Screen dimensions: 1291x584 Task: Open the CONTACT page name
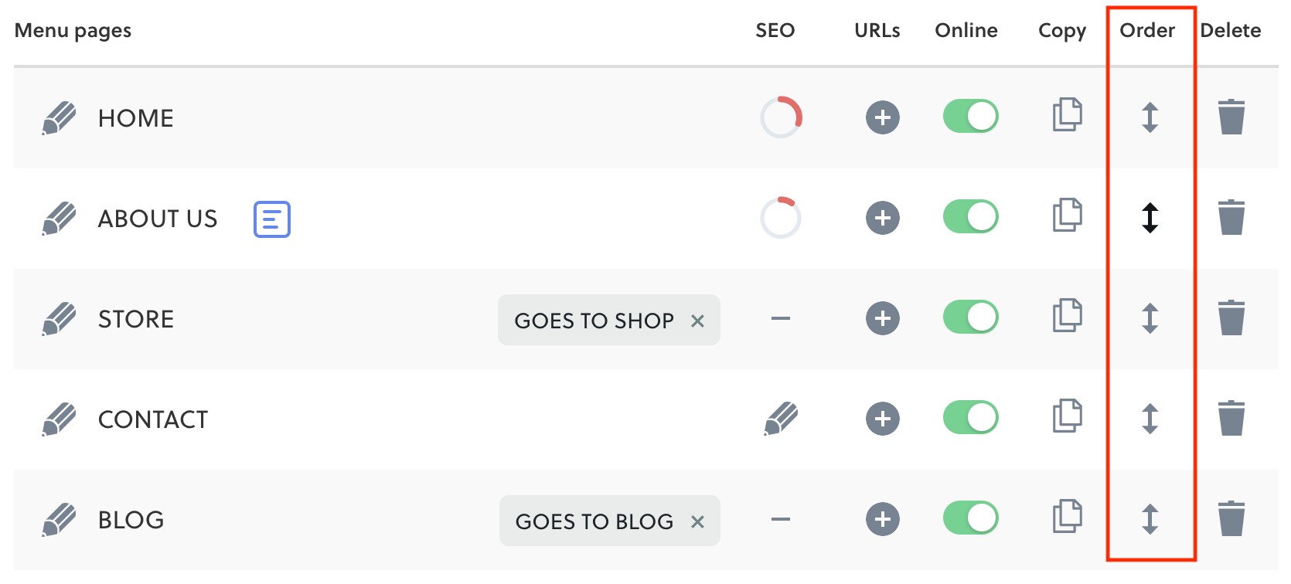tap(153, 419)
